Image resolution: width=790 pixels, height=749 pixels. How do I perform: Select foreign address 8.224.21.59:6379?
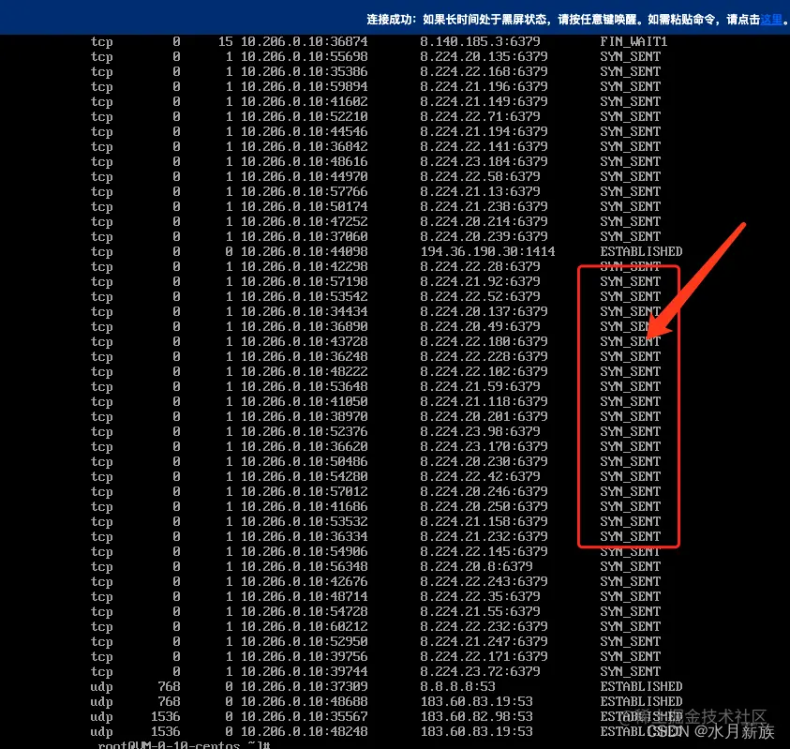pyautogui.click(x=480, y=386)
